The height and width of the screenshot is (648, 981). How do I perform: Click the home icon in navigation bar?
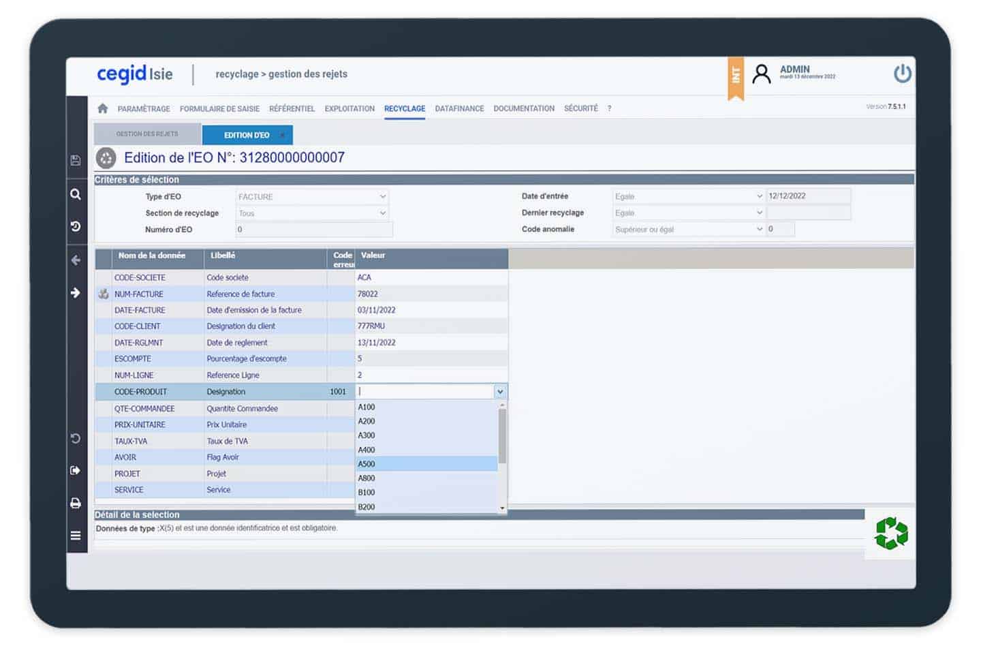tap(103, 108)
